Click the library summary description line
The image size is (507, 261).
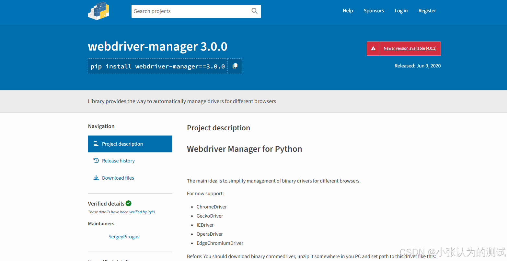click(182, 101)
